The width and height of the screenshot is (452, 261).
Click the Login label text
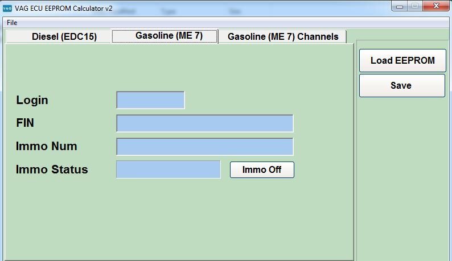point(32,100)
